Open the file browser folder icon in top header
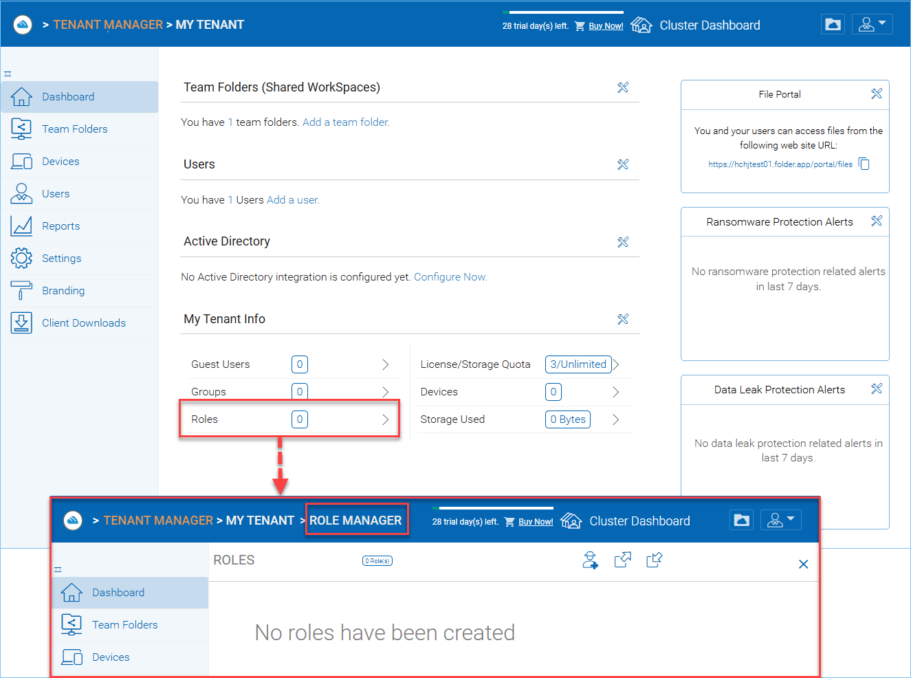Image resolution: width=911 pixels, height=678 pixels. tap(833, 25)
